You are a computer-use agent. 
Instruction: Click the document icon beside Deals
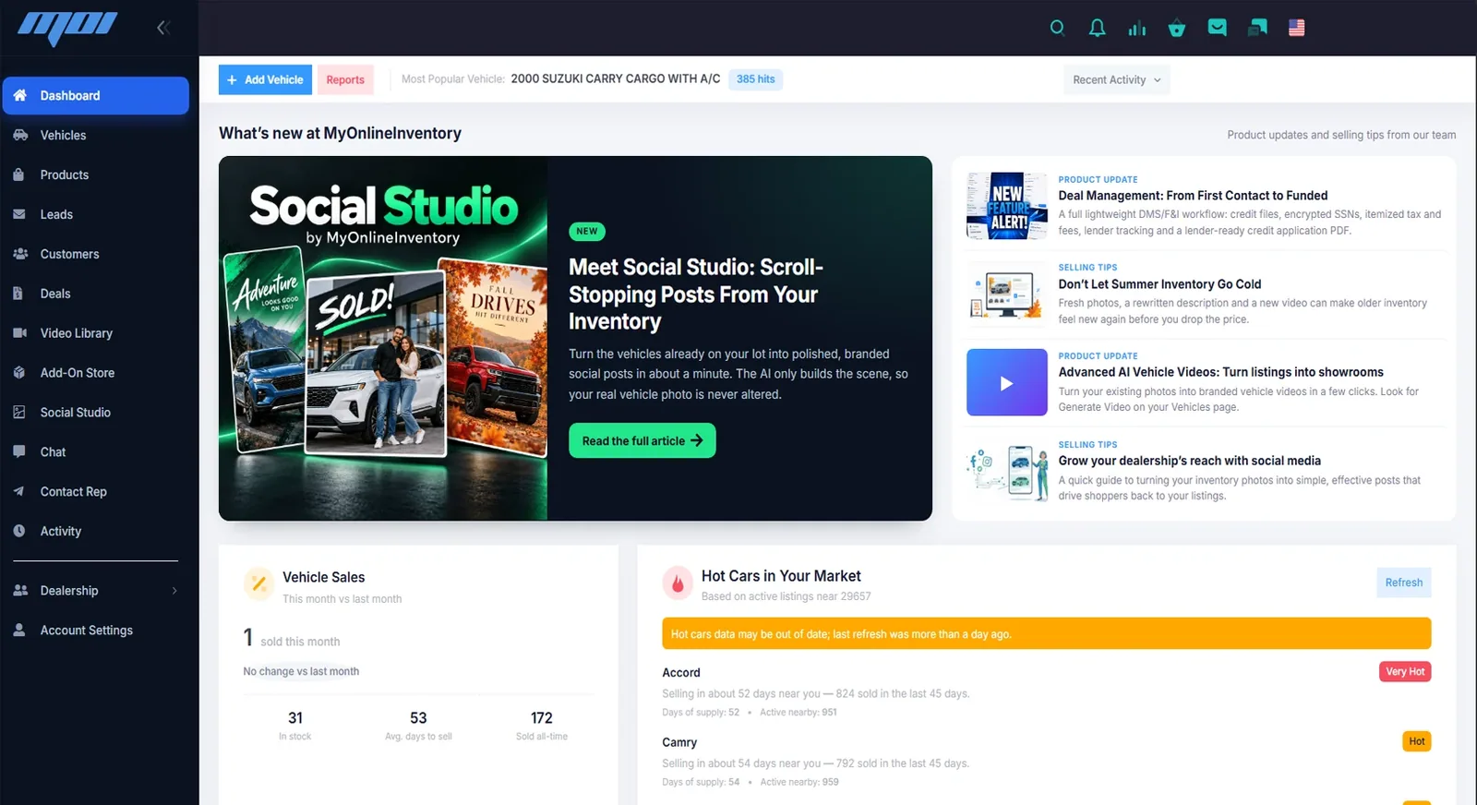18,294
